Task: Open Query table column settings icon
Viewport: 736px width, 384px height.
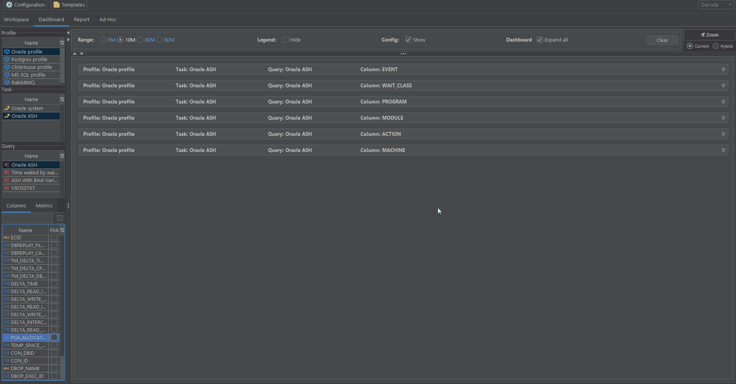Action: [x=62, y=156]
